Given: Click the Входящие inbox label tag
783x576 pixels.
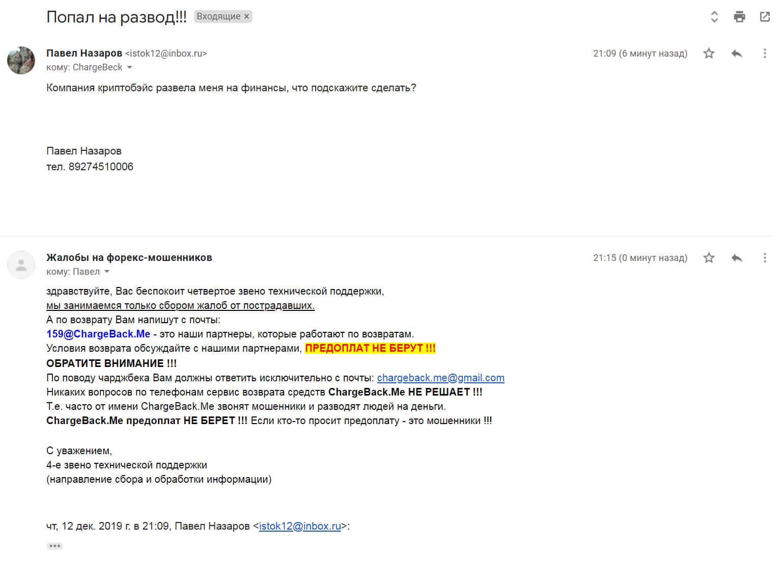Looking at the screenshot, I should click(x=218, y=16).
